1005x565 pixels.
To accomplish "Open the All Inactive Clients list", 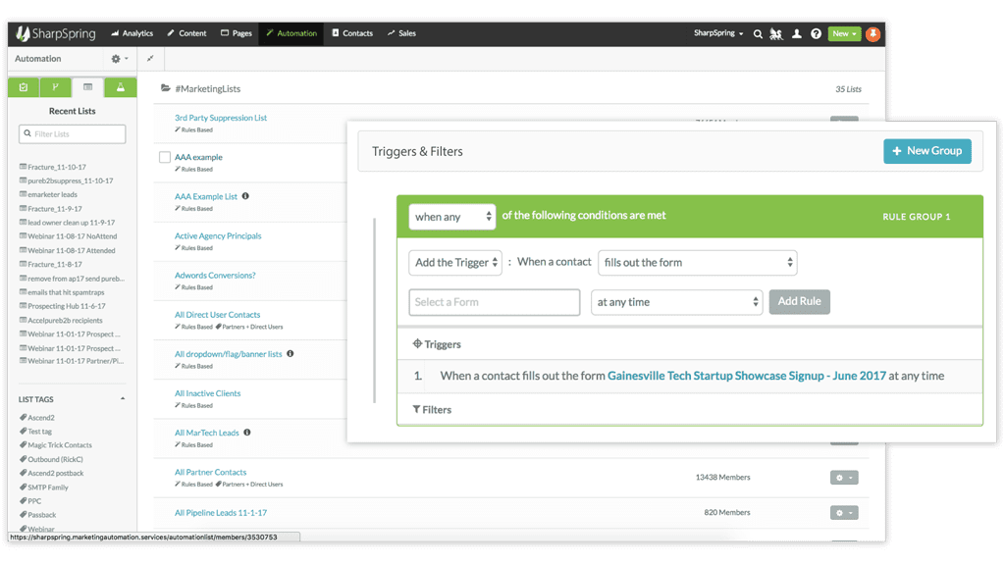I will pyautogui.click(x=208, y=393).
